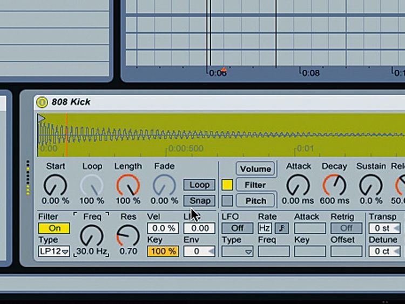Click the envelope Attack knob
Image resolution: width=405 pixels, height=304 pixels.
pos(298,185)
